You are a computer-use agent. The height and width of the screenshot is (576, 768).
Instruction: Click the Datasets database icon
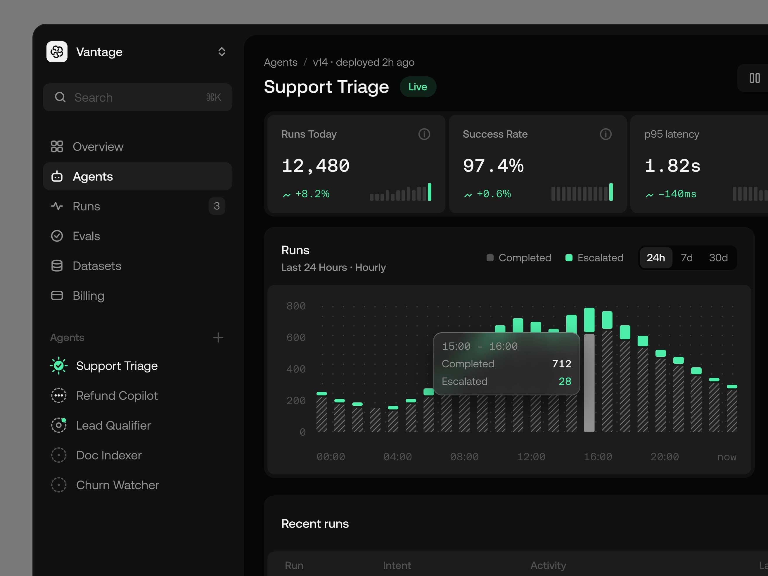pos(57,266)
